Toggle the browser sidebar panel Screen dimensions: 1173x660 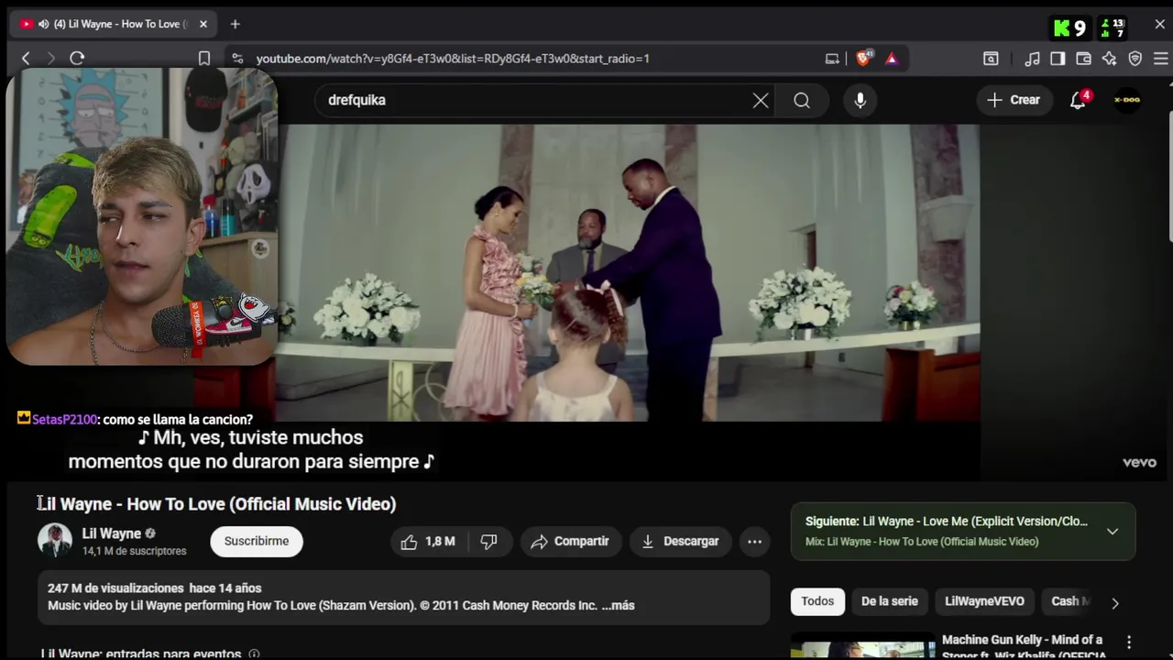pos(1058,58)
